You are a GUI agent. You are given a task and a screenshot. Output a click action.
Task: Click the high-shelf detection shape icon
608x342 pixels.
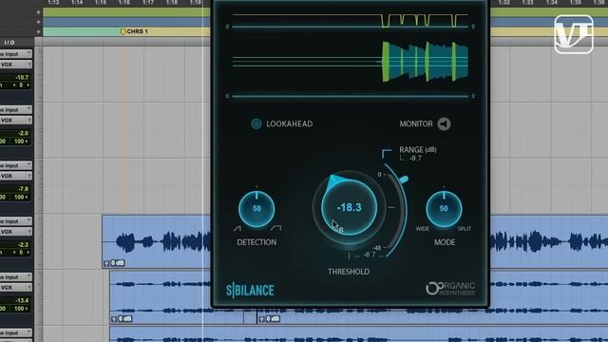point(275,228)
